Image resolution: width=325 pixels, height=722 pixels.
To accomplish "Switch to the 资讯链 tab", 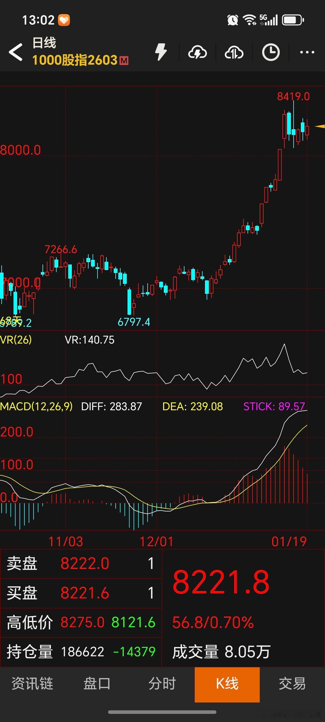I will pos(32,683).
